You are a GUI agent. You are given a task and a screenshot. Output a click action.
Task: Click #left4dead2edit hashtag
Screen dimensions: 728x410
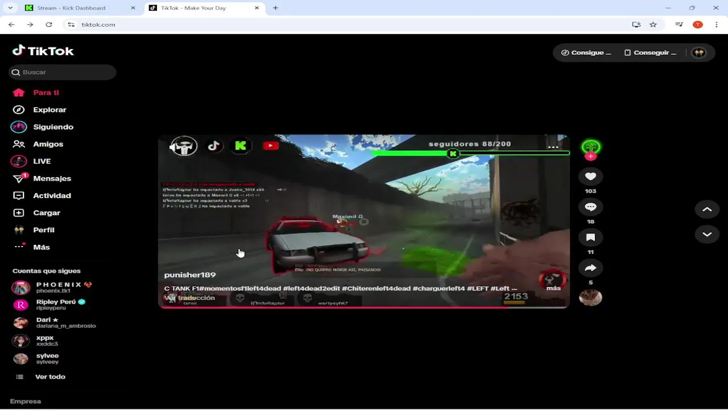click(x=312, y=289)
